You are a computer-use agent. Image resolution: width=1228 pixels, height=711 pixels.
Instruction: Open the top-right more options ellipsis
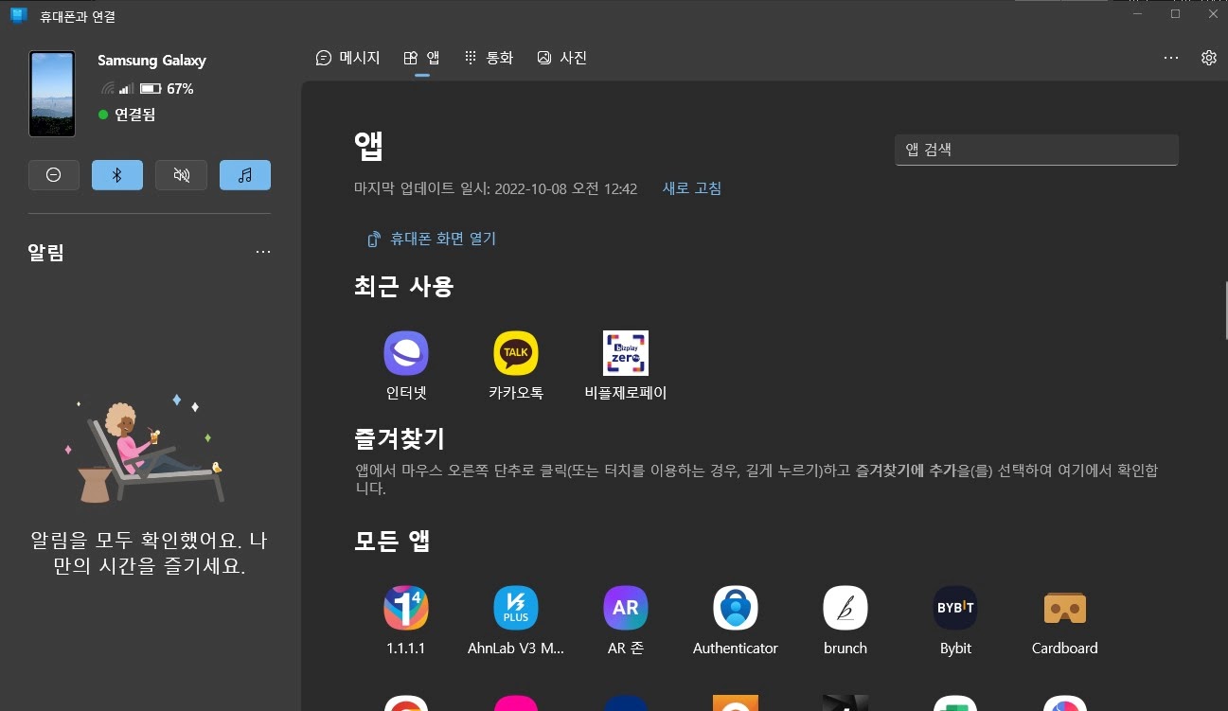pyautogui.click(x=1171, y=58)
